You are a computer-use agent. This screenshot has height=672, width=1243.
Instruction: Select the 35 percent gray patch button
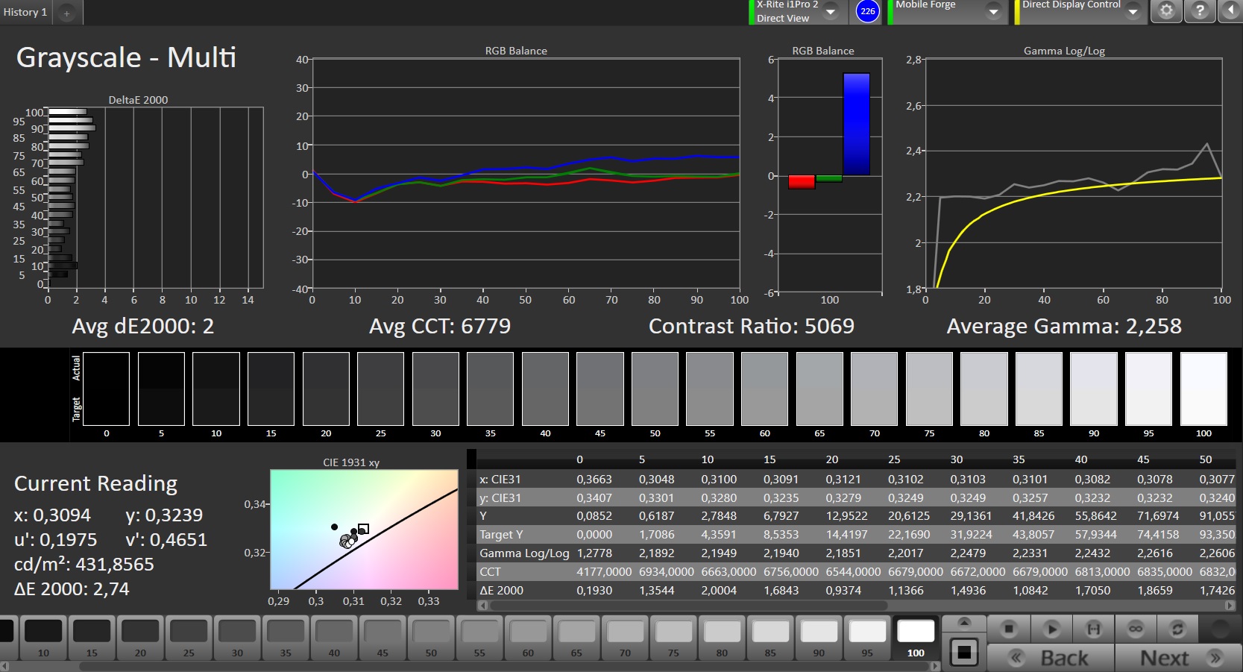pyautogui.click(x=286, y=638)
